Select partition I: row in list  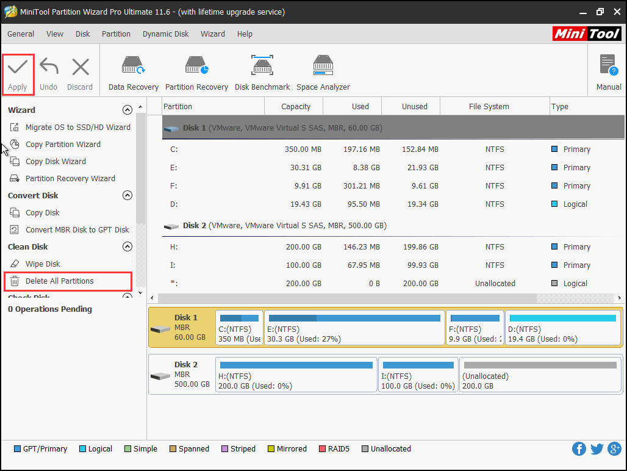click(x=393, y=265)
